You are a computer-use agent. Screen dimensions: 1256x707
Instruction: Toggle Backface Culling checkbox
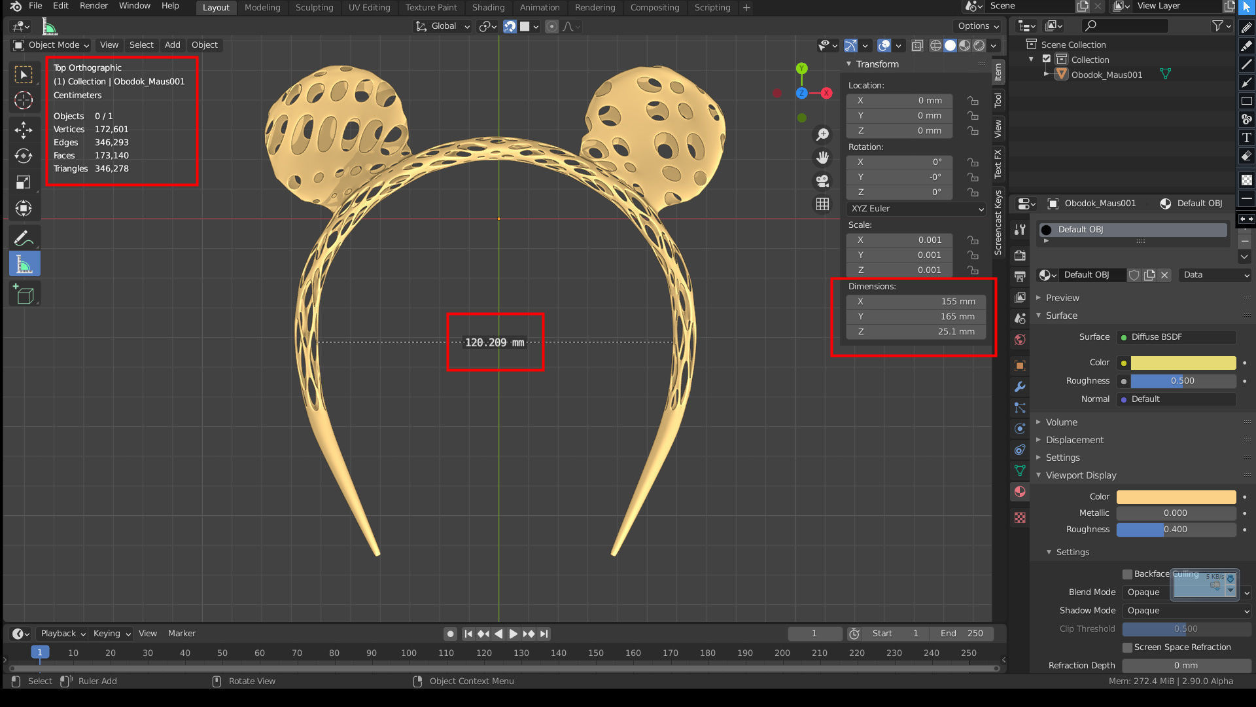pos(1127,574)
